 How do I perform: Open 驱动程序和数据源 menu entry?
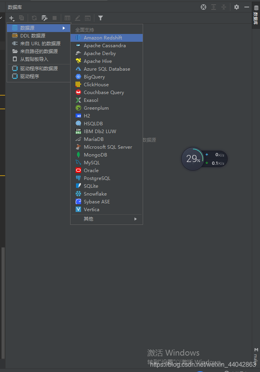point(39,69)
